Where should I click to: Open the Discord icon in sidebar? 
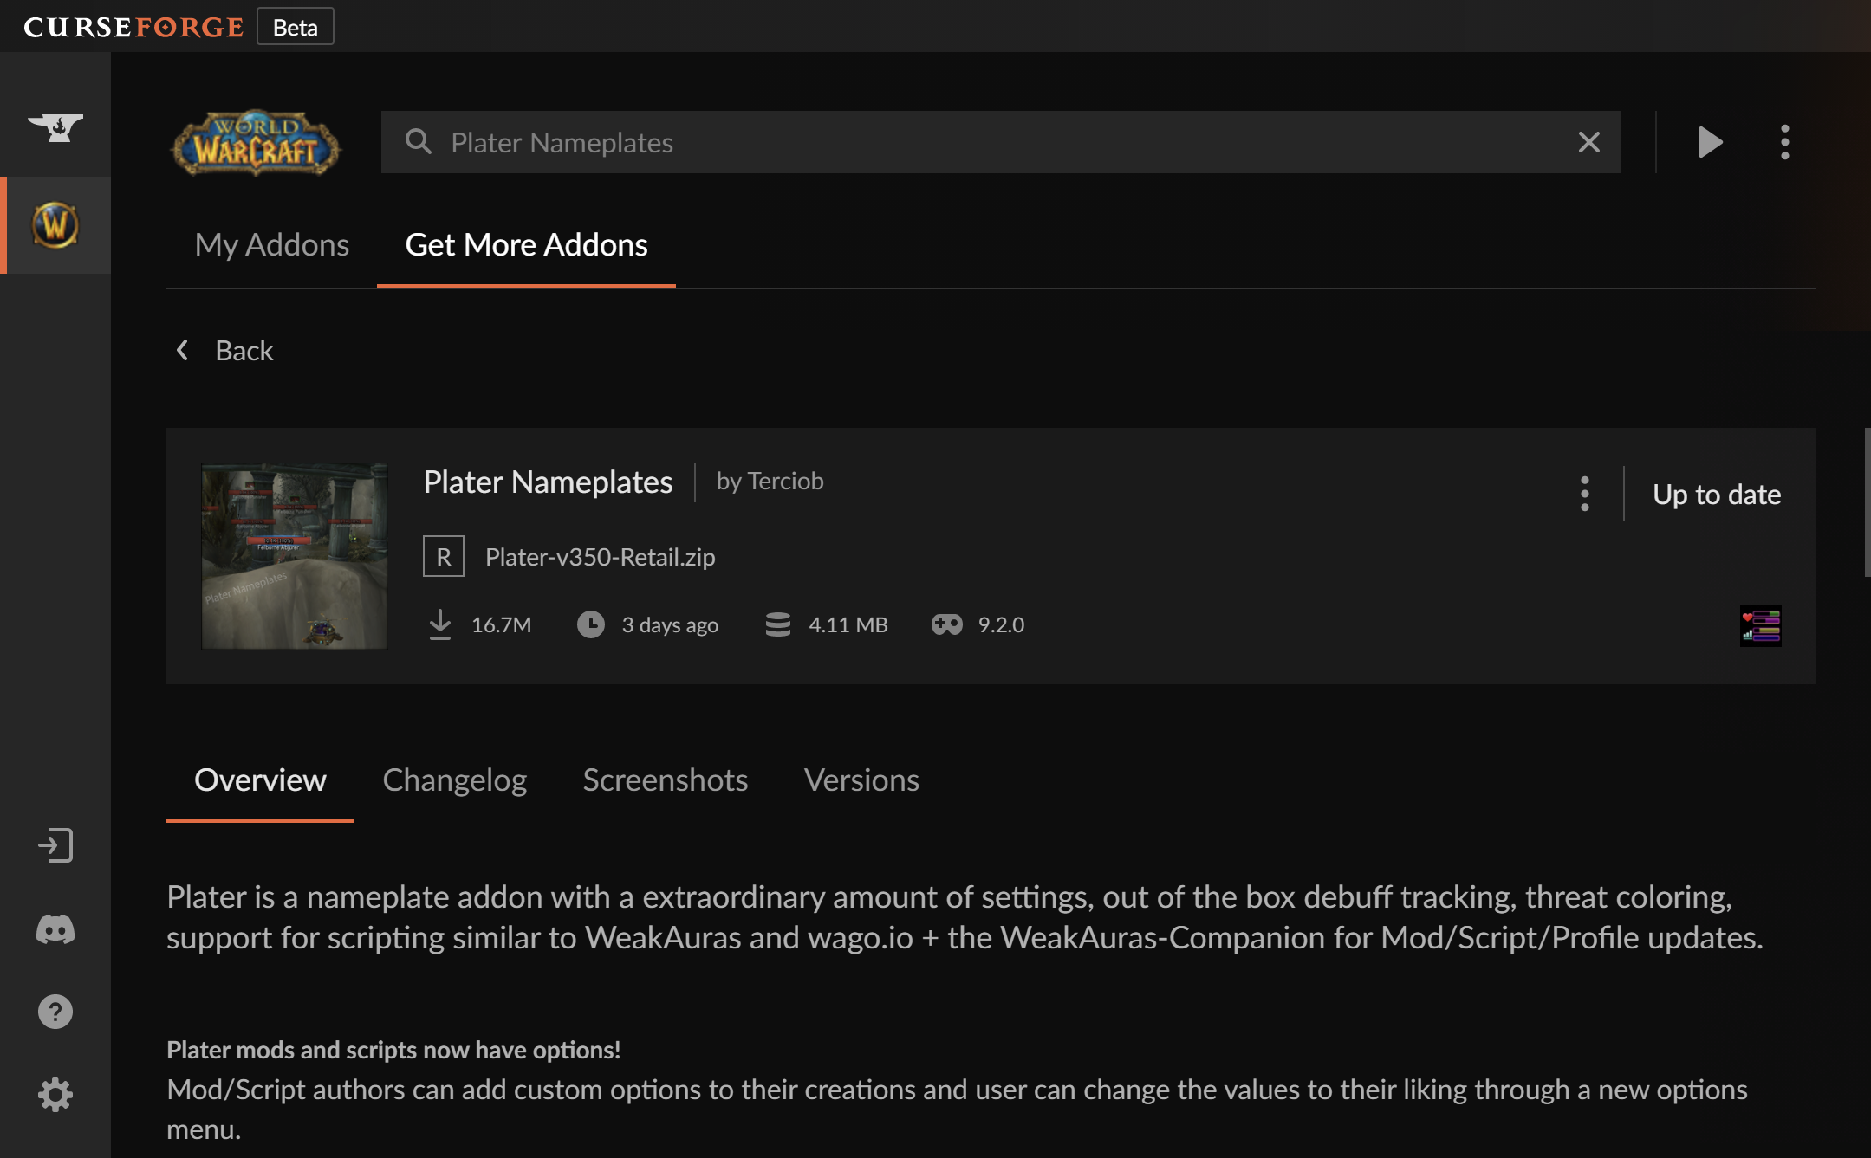(x=55, y=929)
